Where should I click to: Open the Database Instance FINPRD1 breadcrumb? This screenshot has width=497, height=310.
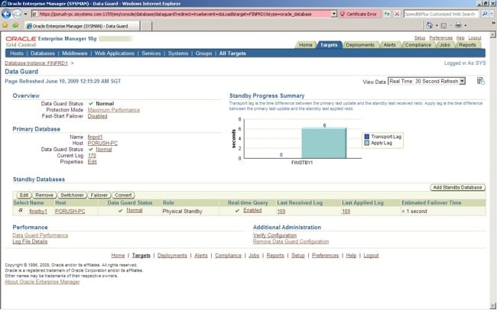[x=36, y=63]
